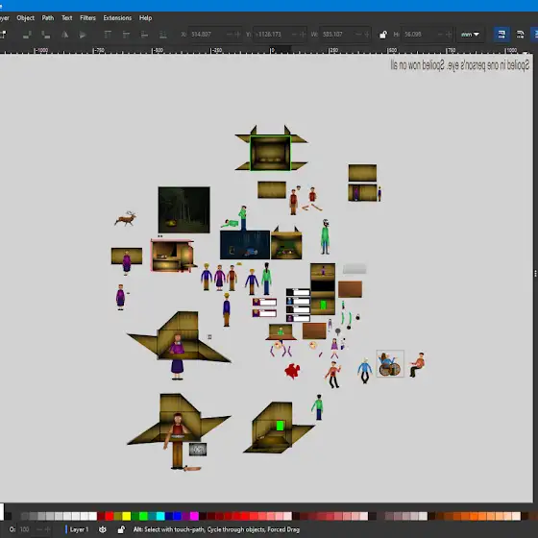Pick the magenta palette swatch
Screen dimensions: 538x538
(194, 516)
